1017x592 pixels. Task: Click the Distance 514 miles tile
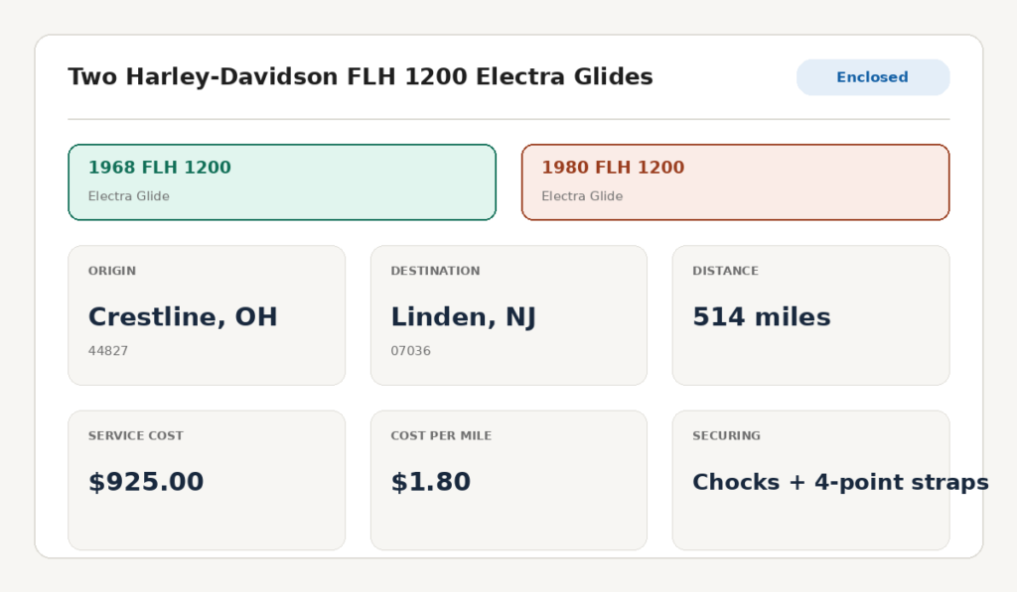coord(810,315)
